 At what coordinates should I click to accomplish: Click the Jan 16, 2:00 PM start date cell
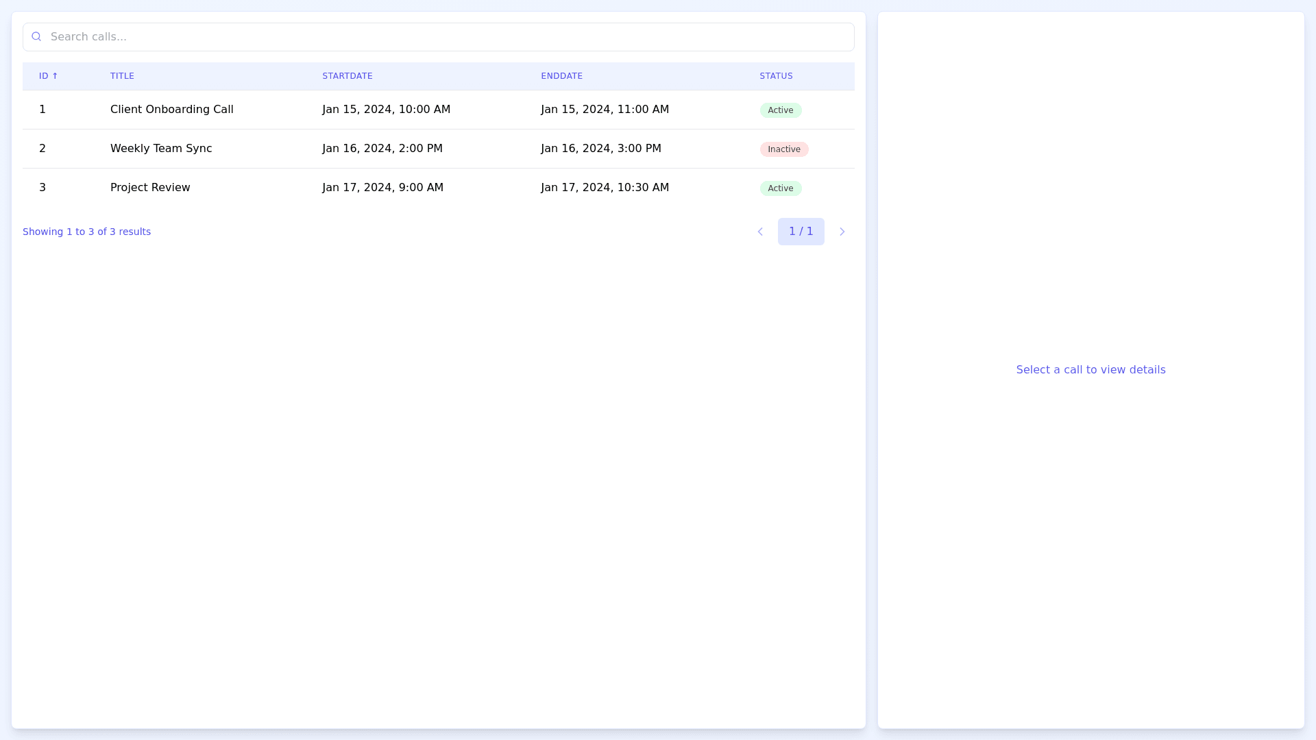click(x=382, y=149)
